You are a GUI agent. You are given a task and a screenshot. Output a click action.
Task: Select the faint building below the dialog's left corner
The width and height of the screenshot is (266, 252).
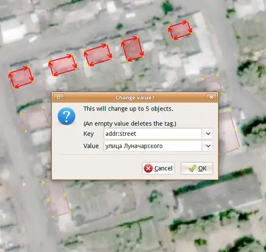point(57,200)
